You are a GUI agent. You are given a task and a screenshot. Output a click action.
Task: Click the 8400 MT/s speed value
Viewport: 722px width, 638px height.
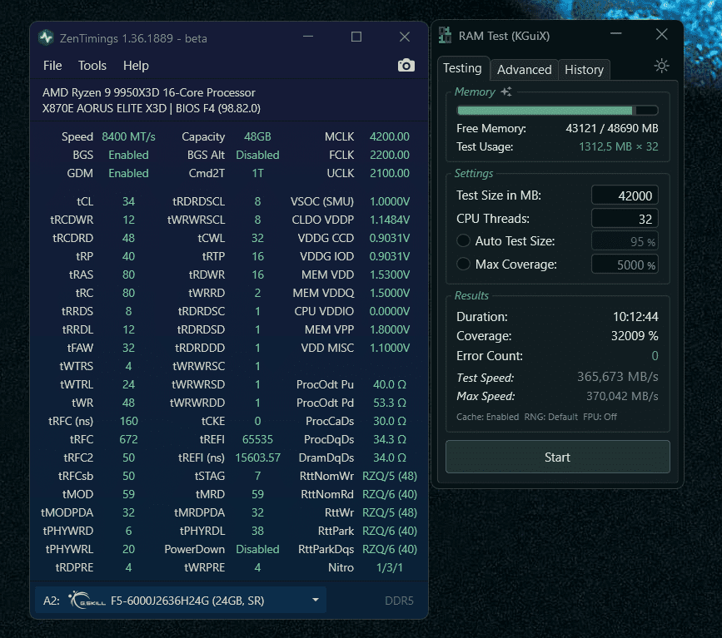coord(128,136)
